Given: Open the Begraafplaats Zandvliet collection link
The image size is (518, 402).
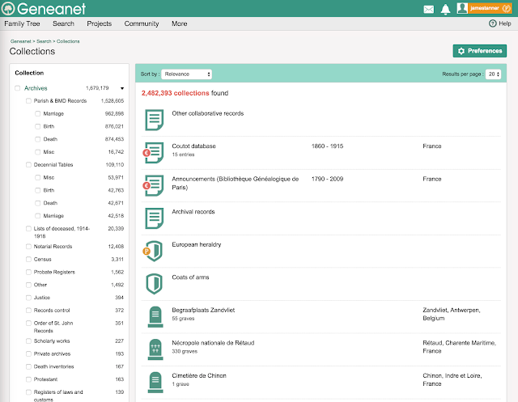Looking at the screenshot, I should point(203,310).
